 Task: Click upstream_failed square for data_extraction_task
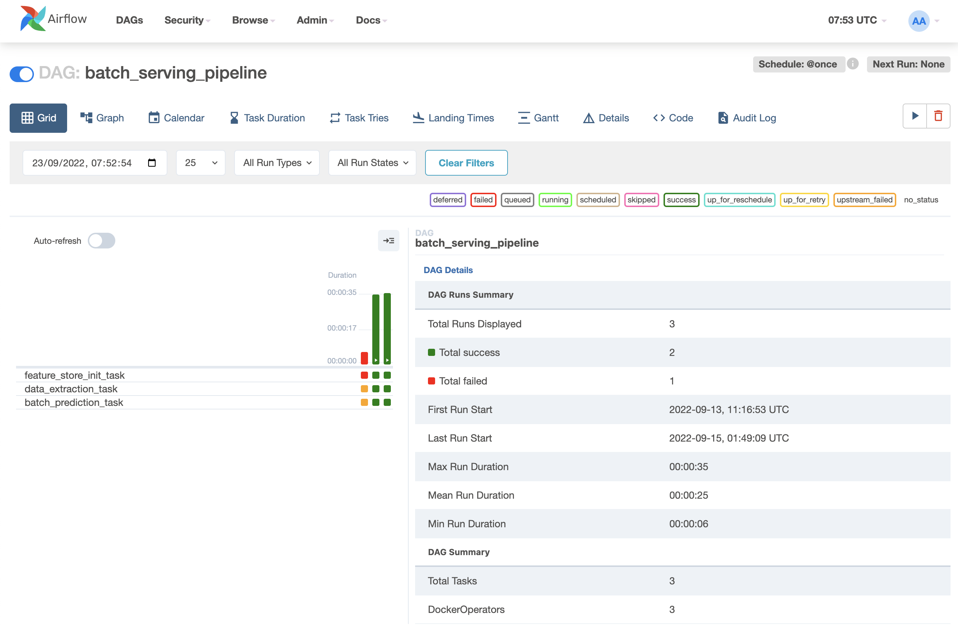[364, 389]
